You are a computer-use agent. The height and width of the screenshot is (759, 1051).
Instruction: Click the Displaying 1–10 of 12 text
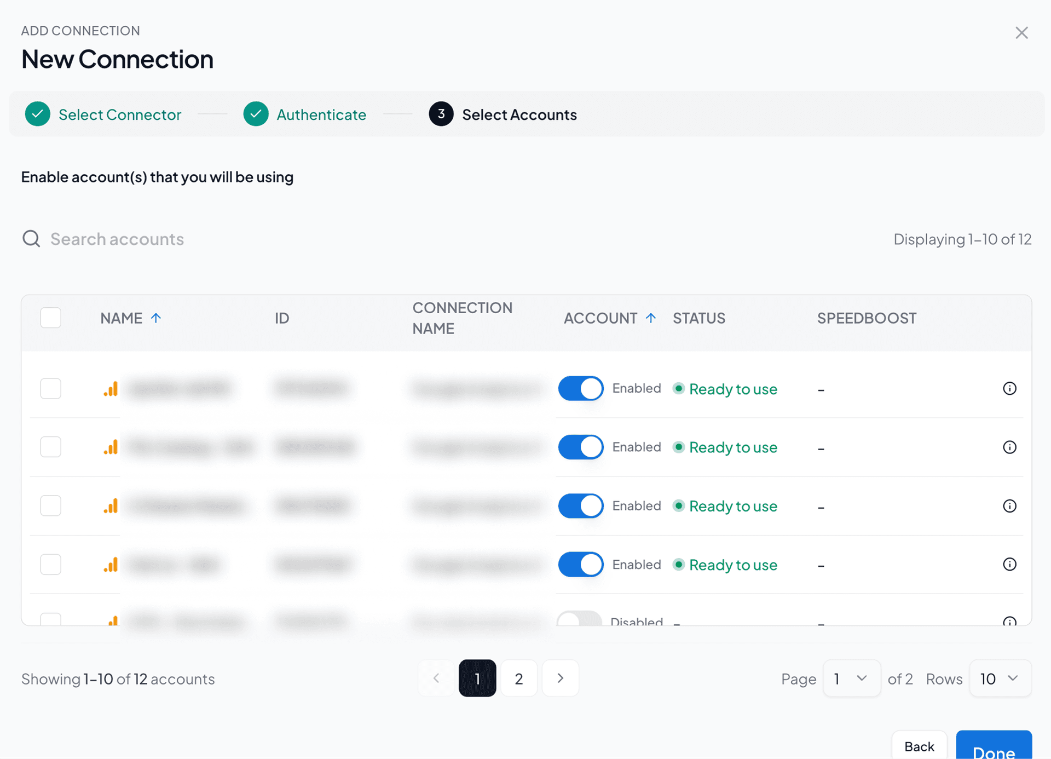click(x=962, y=239)
